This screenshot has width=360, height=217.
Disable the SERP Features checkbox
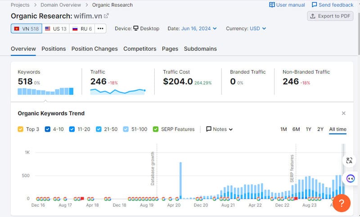156,129
